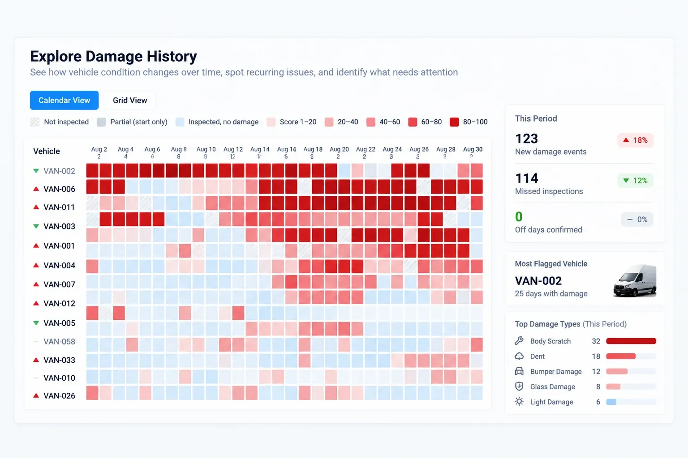688x458 pixels.
Task: Click the Glass Damage progress bar
Action: coord(631,386)
